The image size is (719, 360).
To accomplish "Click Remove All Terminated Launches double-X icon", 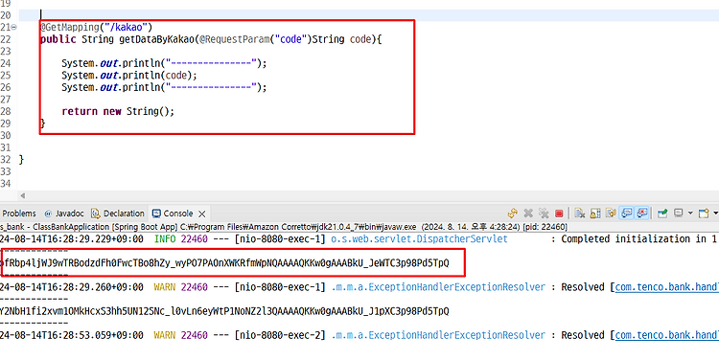I will pyautogui.click(x=544, y=213).
